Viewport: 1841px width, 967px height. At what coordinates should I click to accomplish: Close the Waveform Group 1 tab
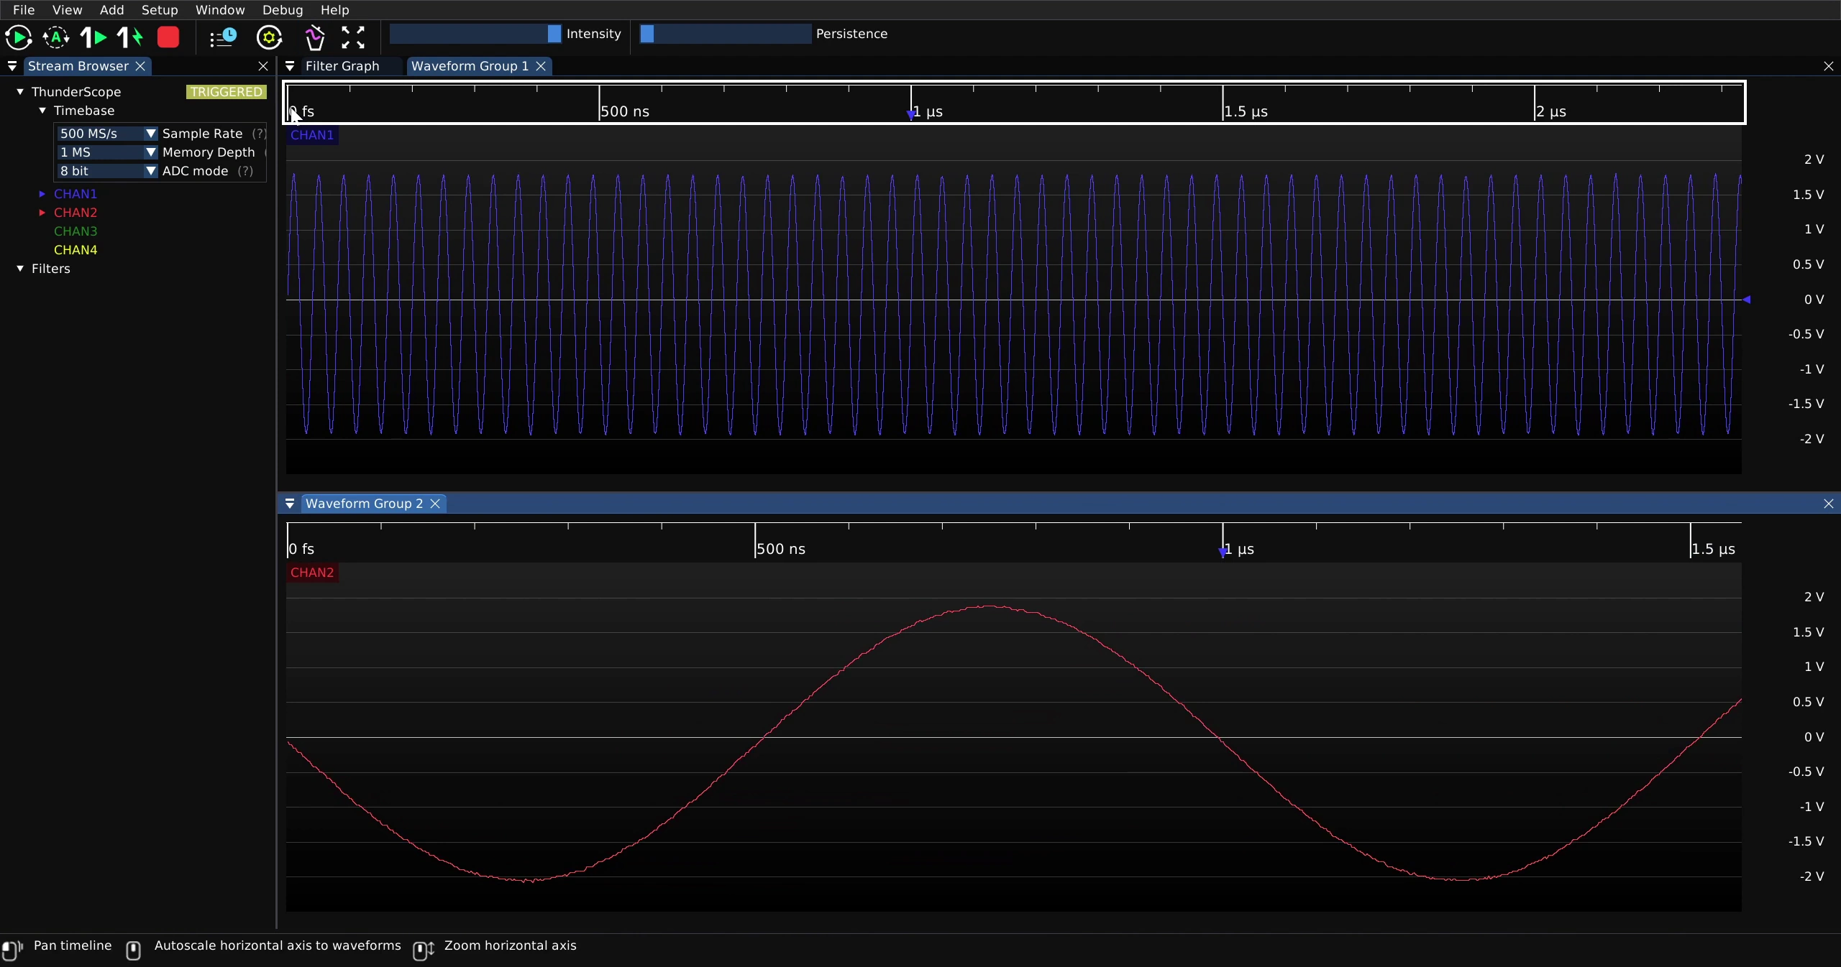[541, 66]
